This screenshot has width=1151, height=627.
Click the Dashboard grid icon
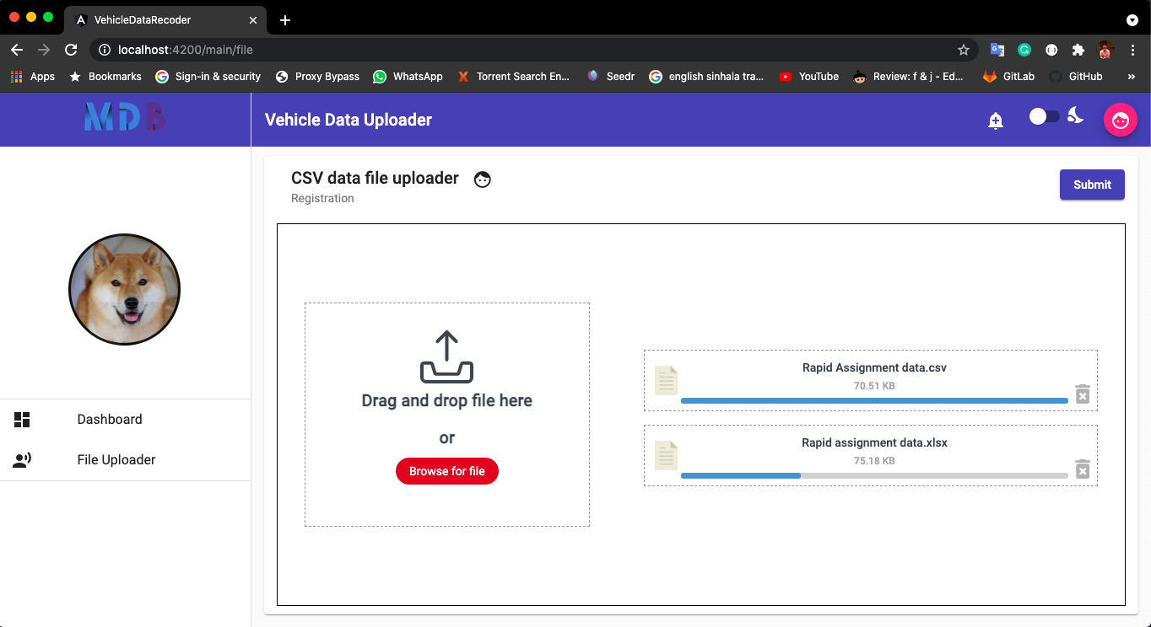pyautogui.click(x=22, y=420)
